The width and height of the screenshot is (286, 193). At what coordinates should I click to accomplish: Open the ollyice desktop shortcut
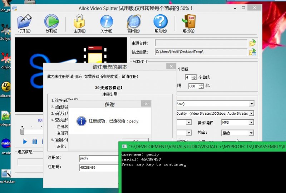6,60
